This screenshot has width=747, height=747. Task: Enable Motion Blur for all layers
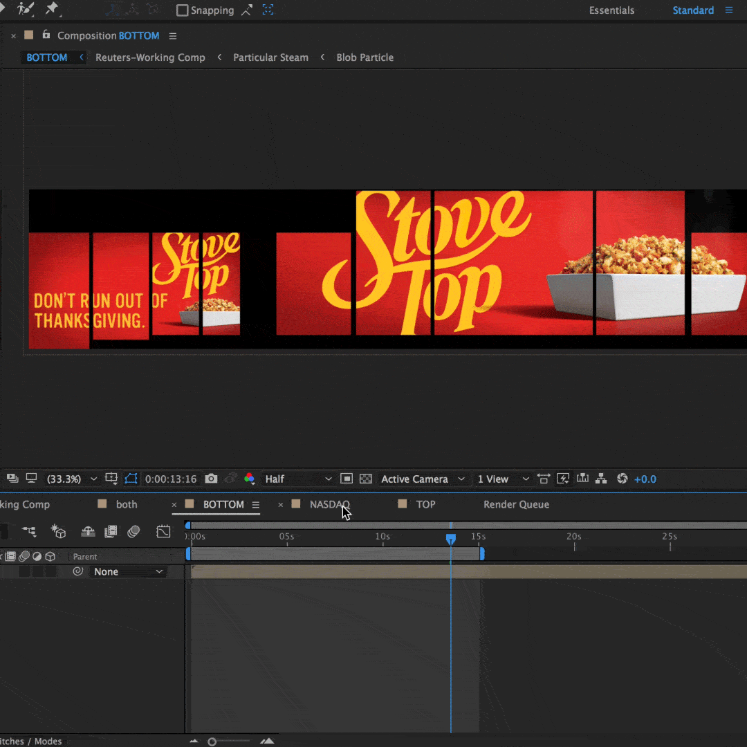(x=133, y=531)
